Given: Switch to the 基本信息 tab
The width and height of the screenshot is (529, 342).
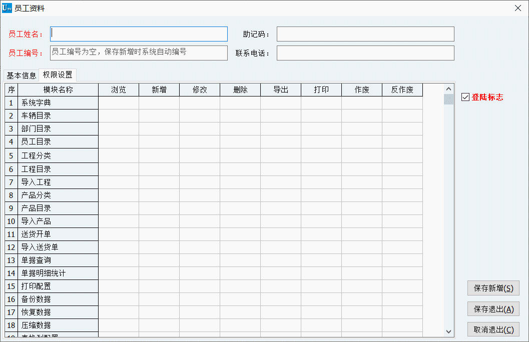Looking at the screenshot, I should pos(21,75).
